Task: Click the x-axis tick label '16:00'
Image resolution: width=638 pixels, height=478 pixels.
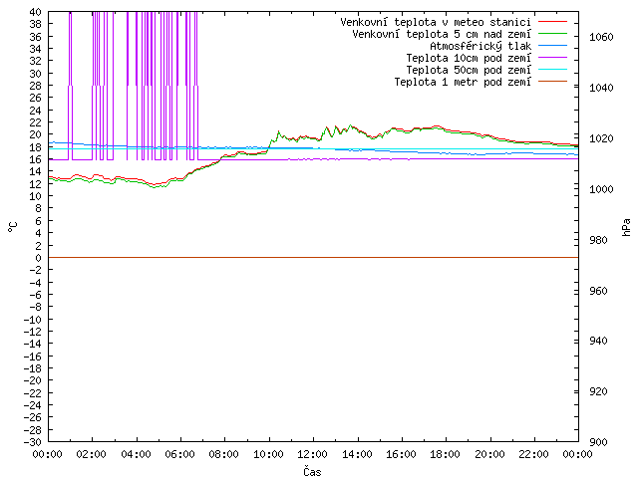Action: (x=401, y=454)
